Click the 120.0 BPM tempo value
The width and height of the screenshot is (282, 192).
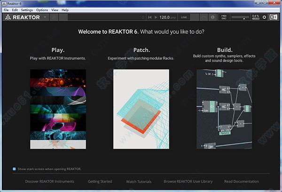164,17
